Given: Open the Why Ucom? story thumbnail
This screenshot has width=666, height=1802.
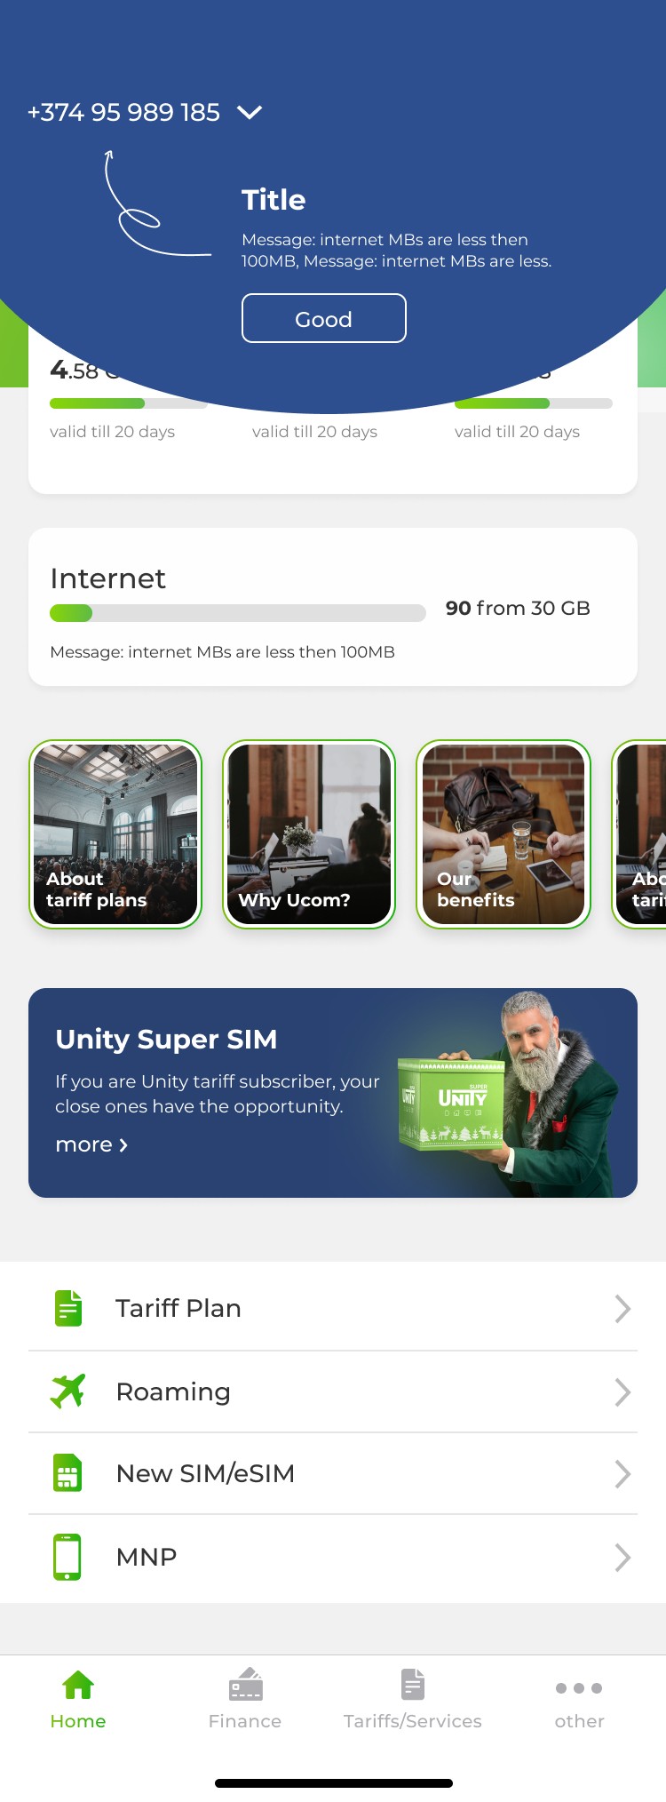Looking at the screenshot, I should [309, 834].
